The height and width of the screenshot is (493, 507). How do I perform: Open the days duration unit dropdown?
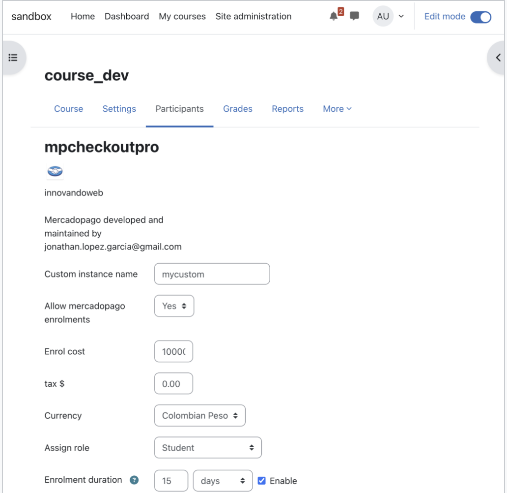coord(223,480)
